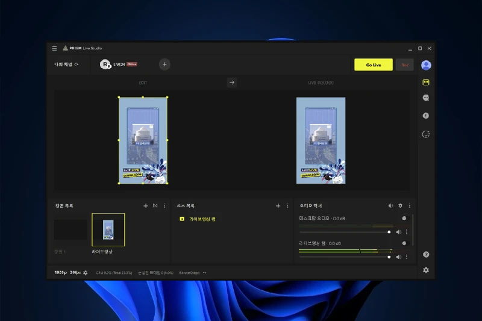
Task: Open the help question mark icon
Action: 426,255
